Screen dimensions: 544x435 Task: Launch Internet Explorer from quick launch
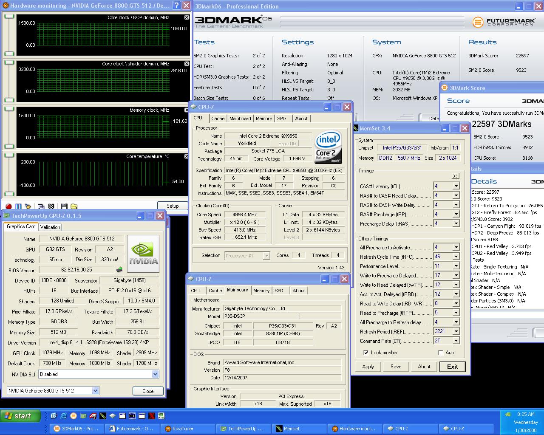63,416
